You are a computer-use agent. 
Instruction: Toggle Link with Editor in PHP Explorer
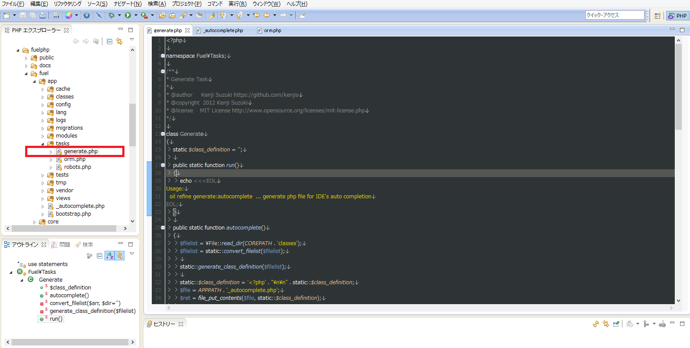click(119, 41)
